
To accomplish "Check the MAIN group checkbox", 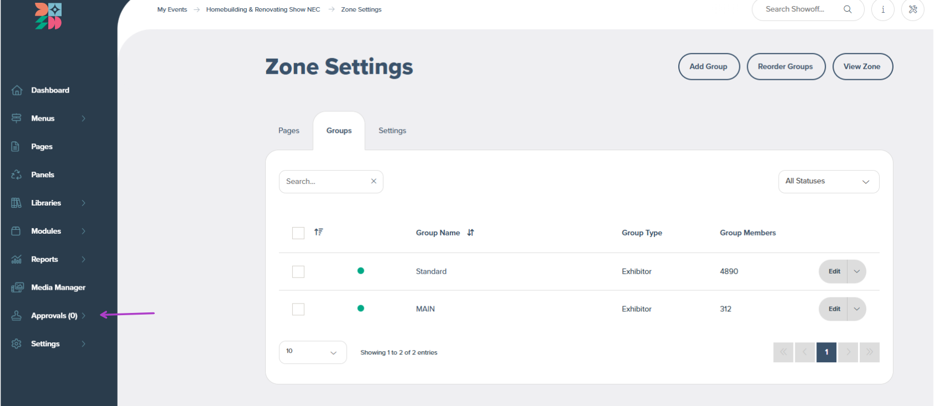I will (x=298, y=310).
